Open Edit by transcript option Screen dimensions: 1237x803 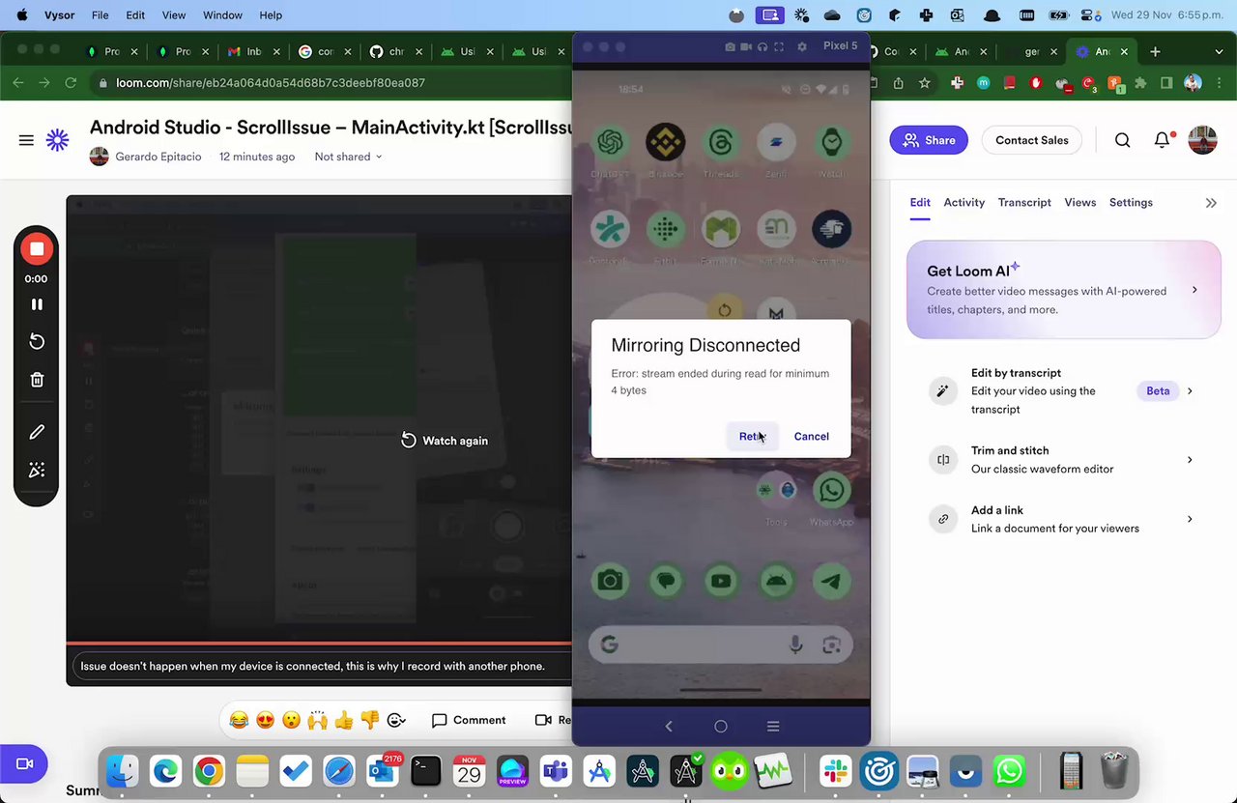point(1063,390)
